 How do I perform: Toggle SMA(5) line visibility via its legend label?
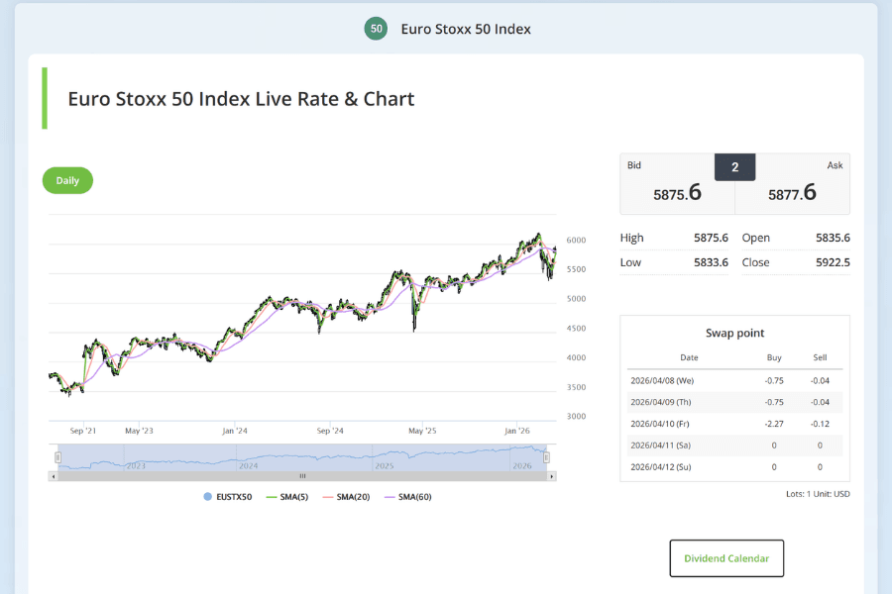294,496
